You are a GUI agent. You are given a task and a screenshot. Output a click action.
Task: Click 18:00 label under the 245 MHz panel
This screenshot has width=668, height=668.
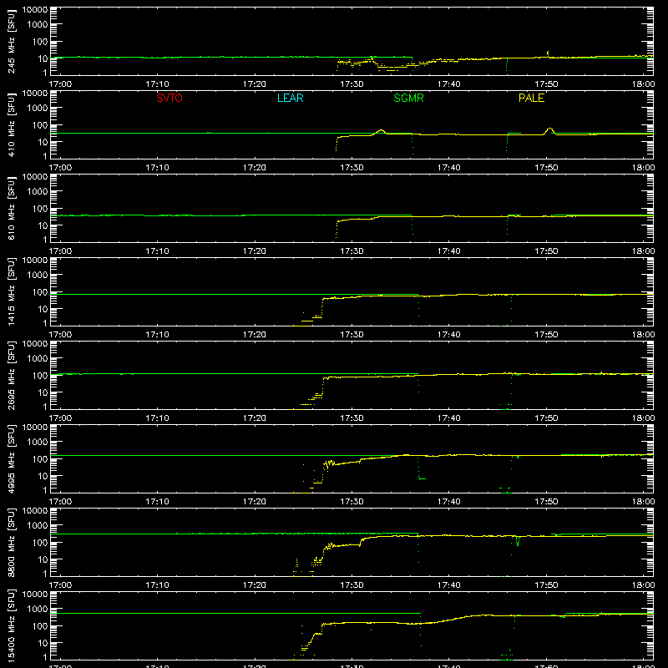click(643, 84)
